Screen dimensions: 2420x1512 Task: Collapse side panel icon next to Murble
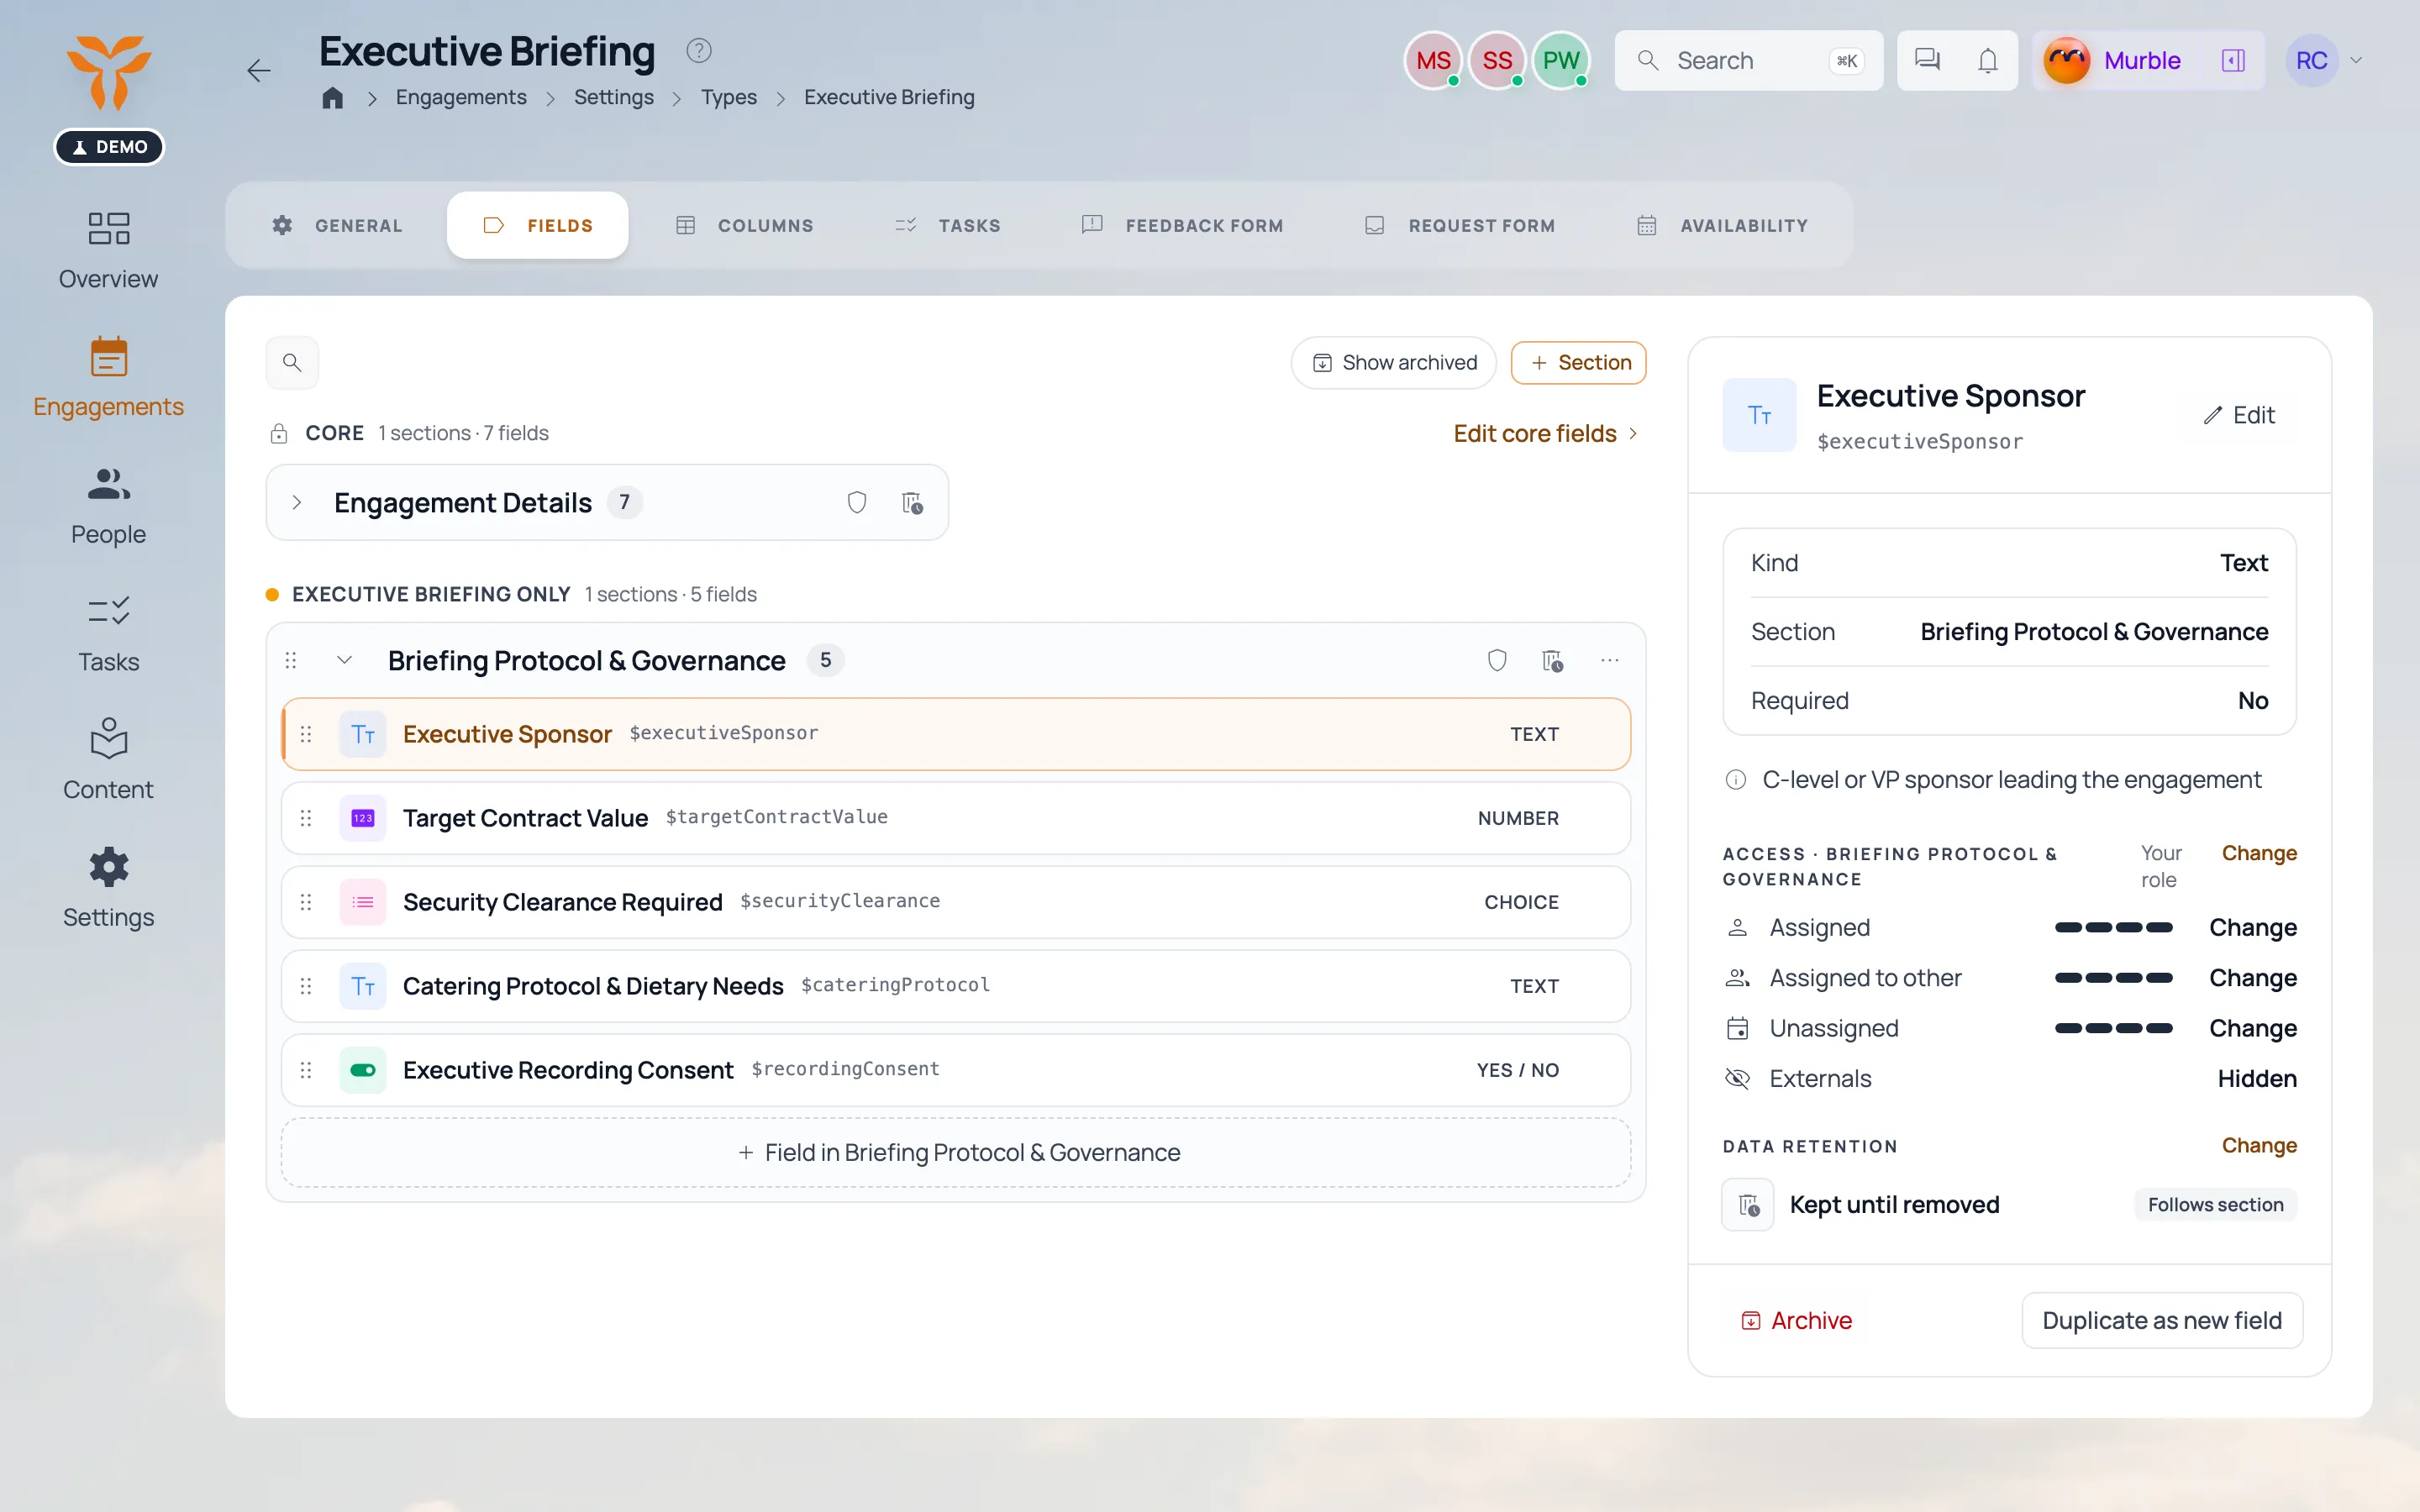point(2233,60)
